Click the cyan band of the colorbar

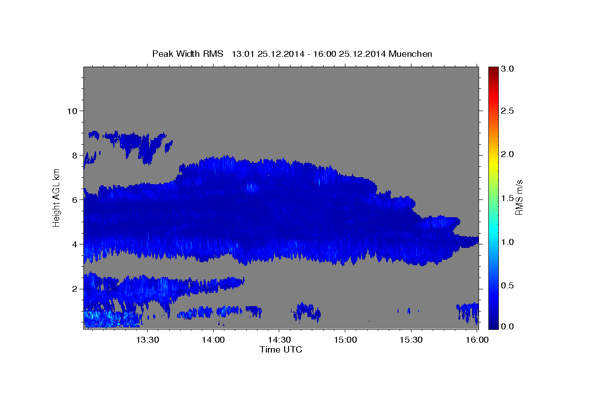click(493, 232)
